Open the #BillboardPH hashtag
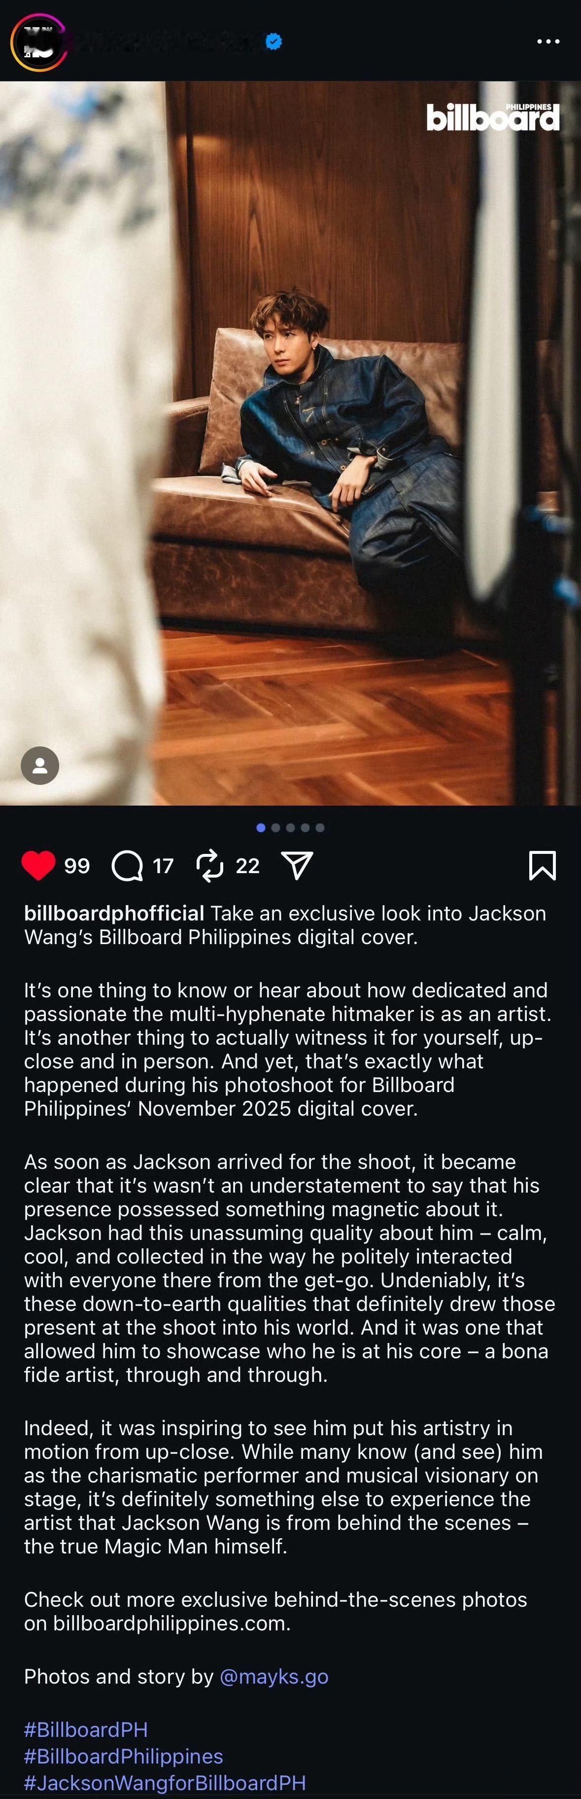581x1799 pixels. 86,1729
